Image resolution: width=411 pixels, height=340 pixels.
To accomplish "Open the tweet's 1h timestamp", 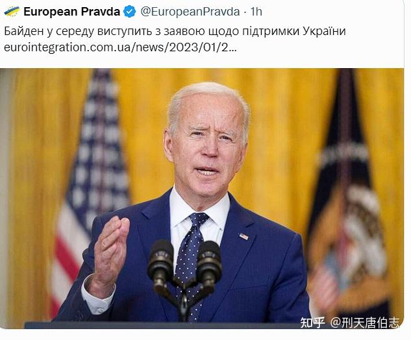I will coord(256,12).
